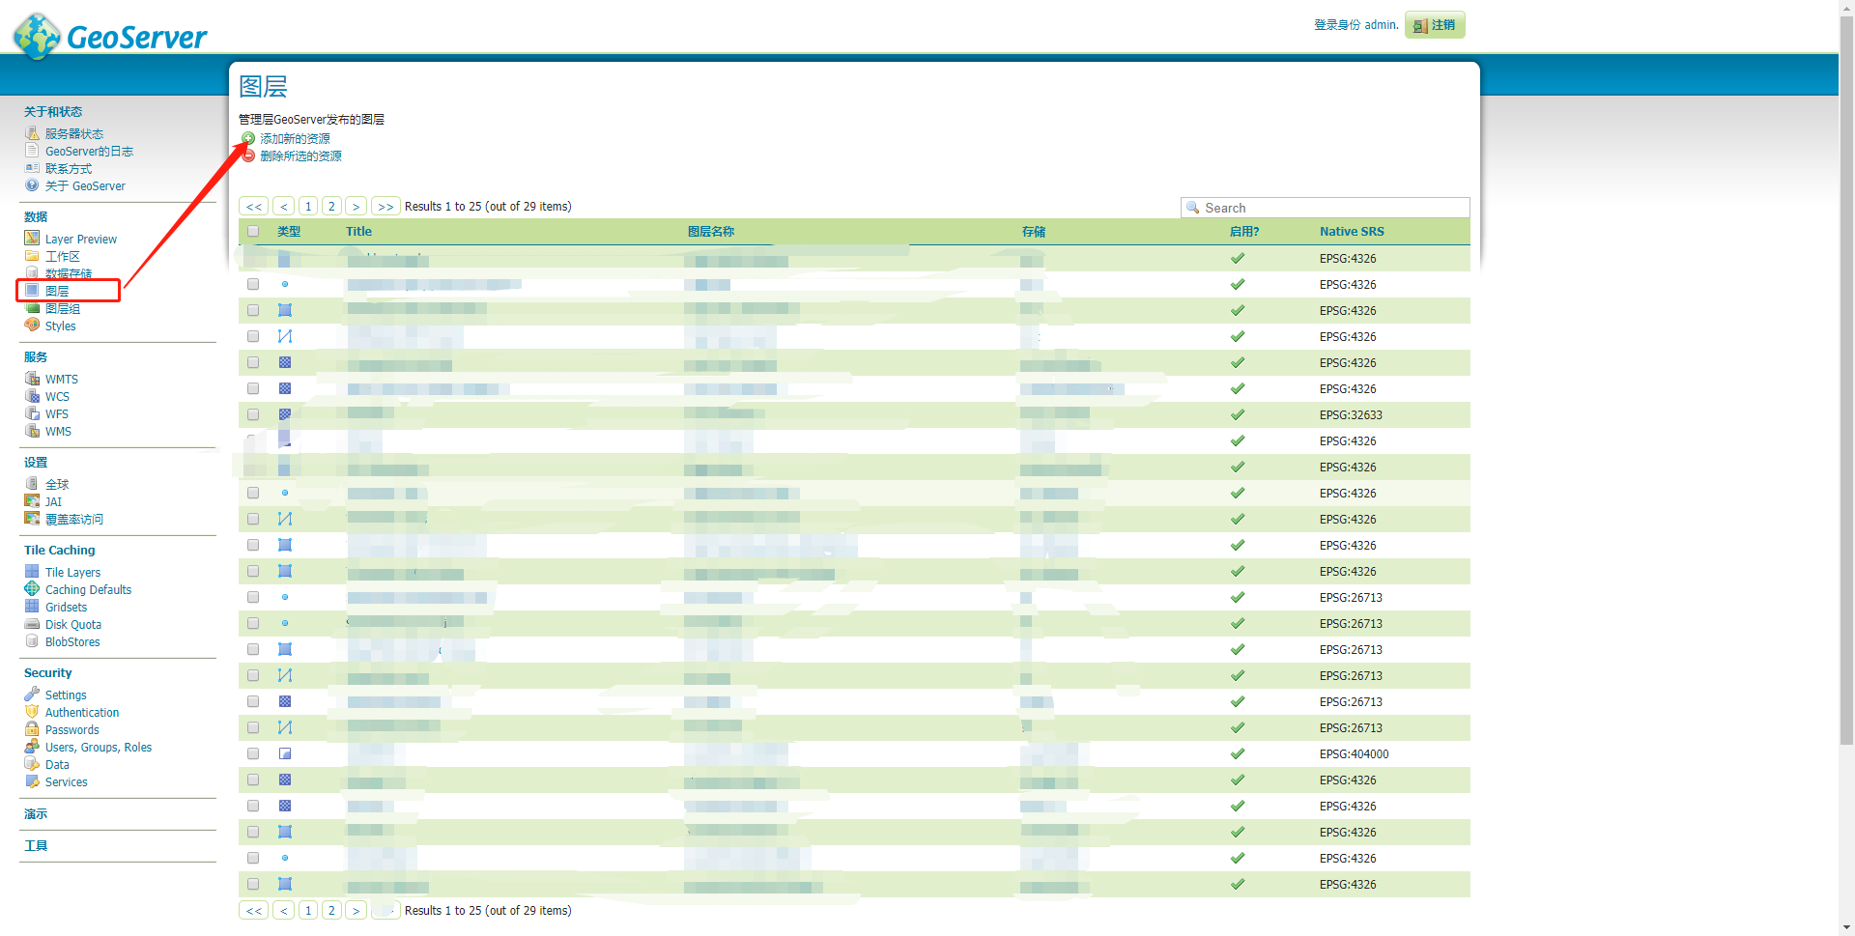Click the Users, Groups, Roles icon
Image resolution: width=1855 pixels, height=936 pixels.
pyautogui.click(x=32, y=747)
